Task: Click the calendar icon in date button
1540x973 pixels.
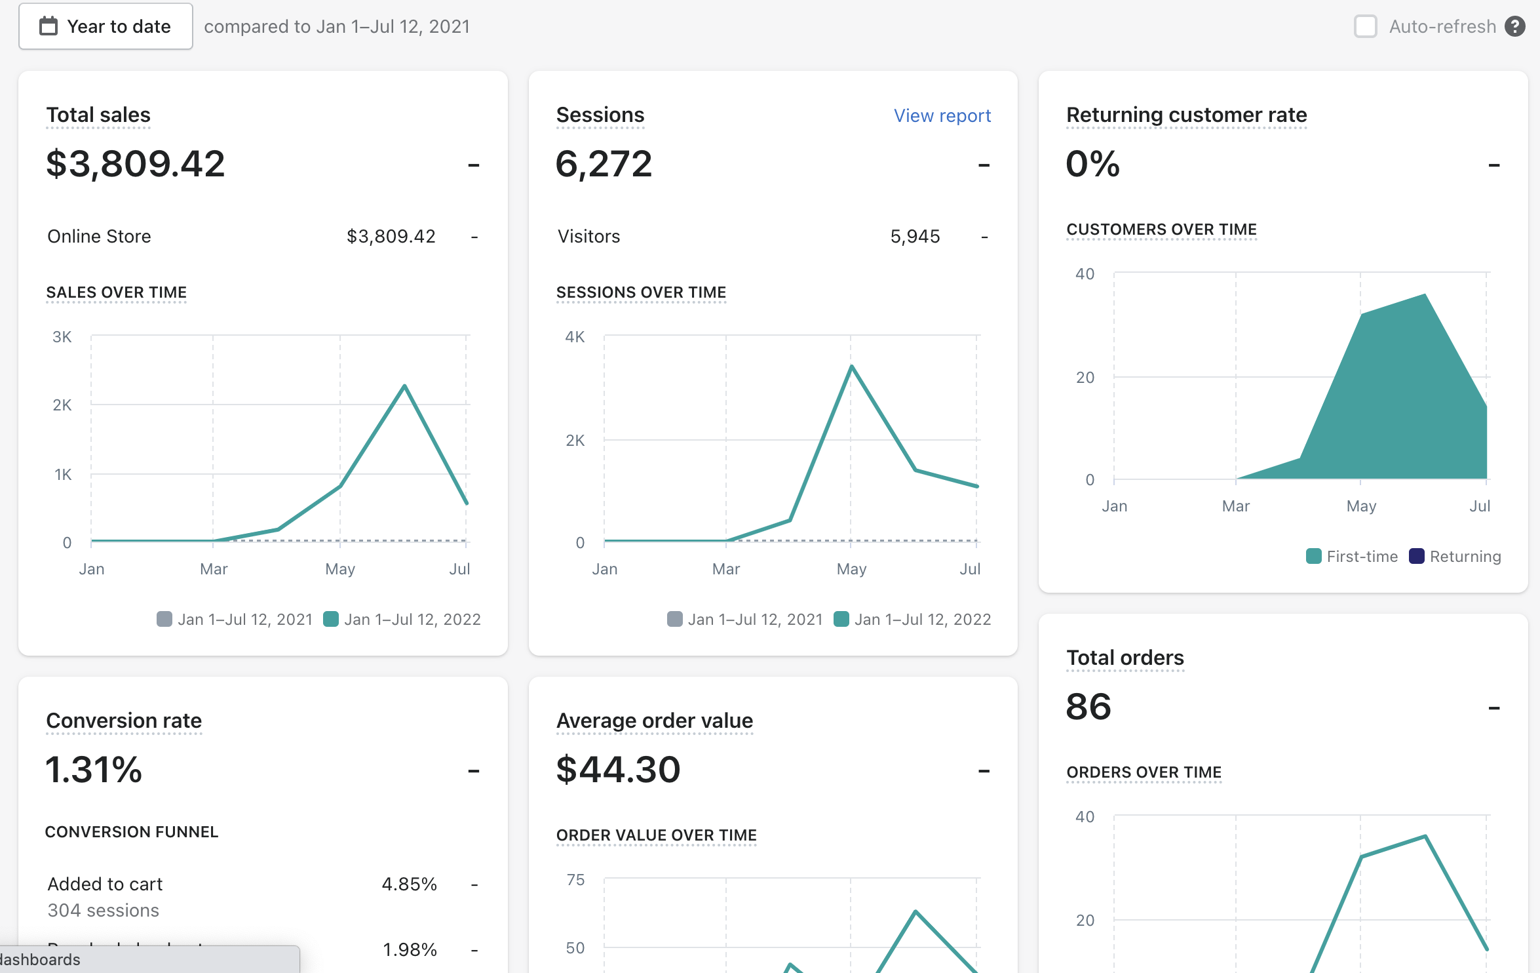Action: coord(48,26)
